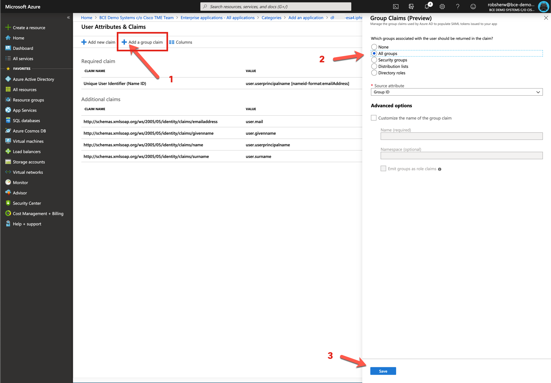The width and height of the screenshot is (551, 383).
Task: Open the Azure Active Directory icon
Action: point(8,79)
